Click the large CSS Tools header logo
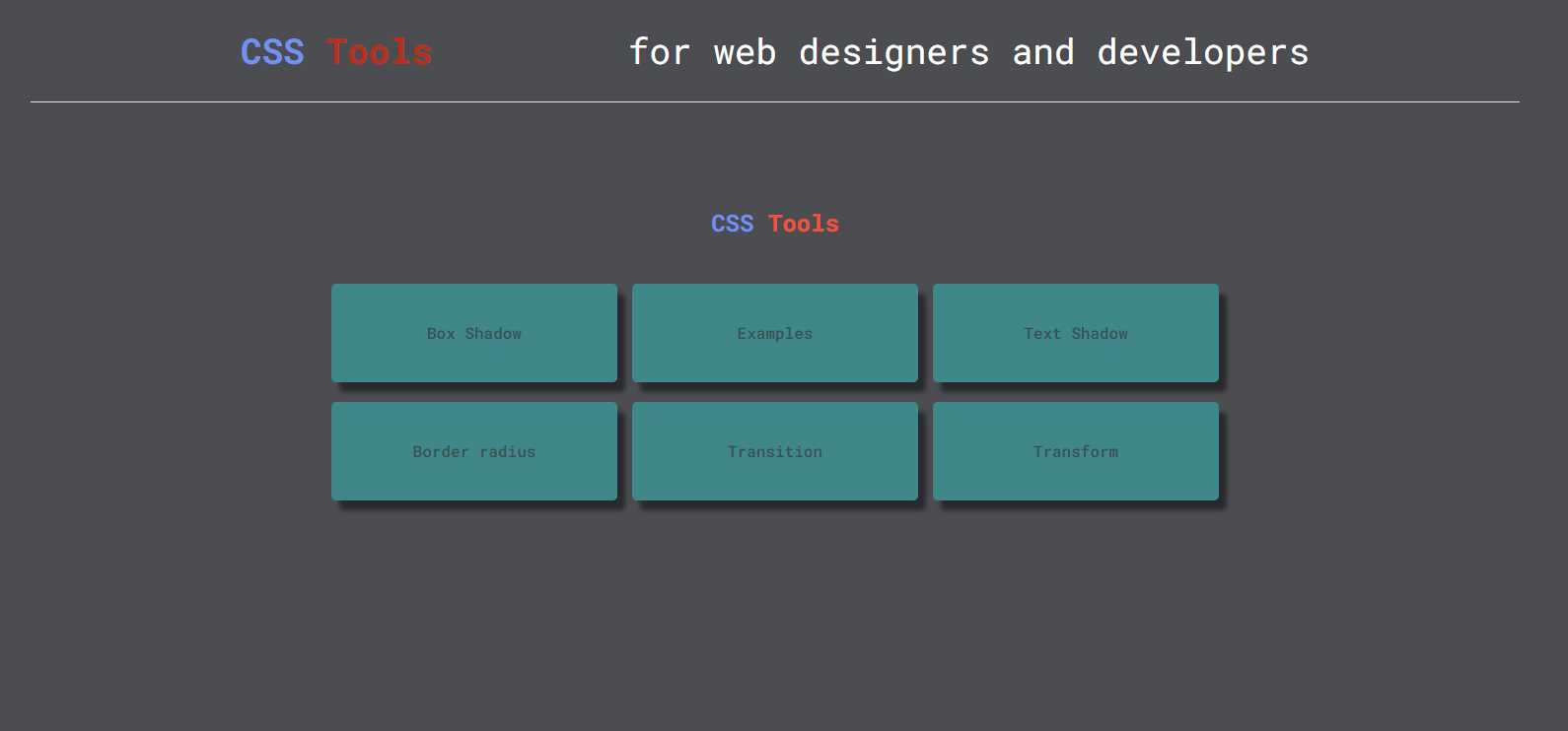The width and height of the screenshot is (1568, 731). 336,52
